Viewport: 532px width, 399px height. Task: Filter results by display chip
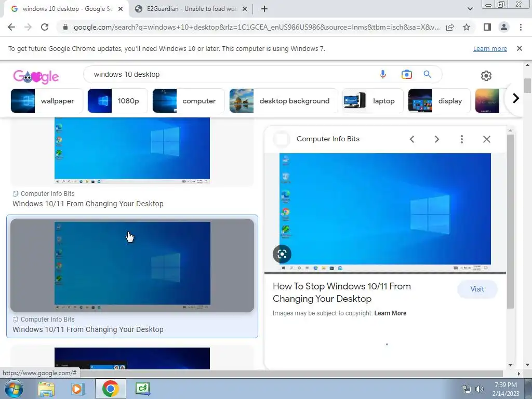(x=439, y=101)
